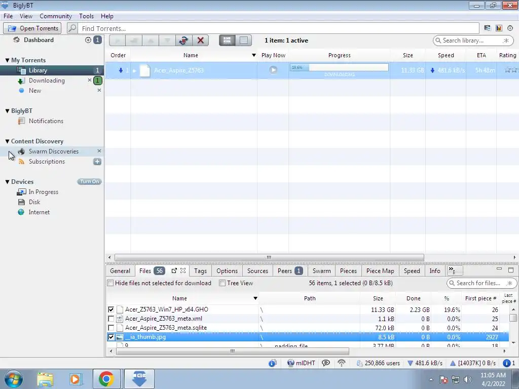
Task: Add a subscription with the plus icon
Action: pyautogui.click(x=97, y=162)
